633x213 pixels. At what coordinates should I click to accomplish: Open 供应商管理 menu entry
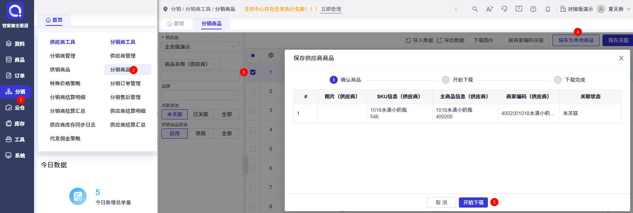coord(123,56)
